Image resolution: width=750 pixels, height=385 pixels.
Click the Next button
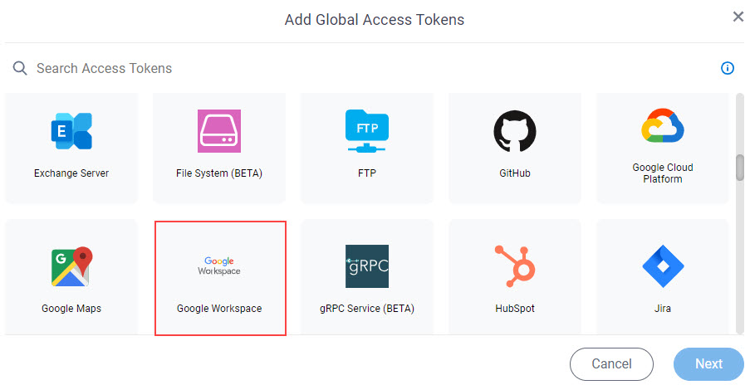(x=708, y=364)
